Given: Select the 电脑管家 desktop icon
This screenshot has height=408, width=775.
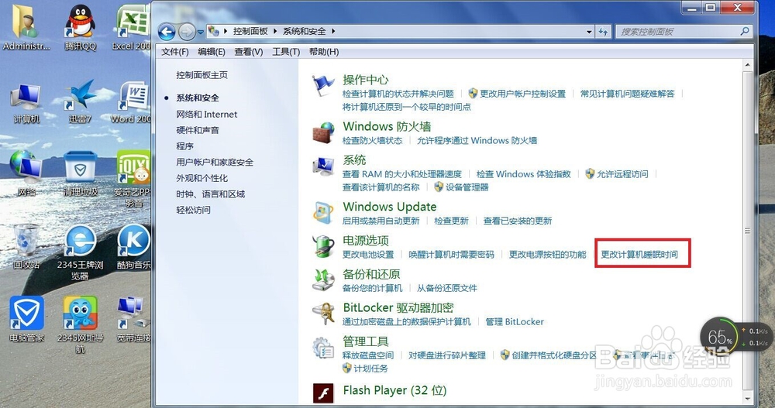Looking at the screenshot, I should coord(26,319).
